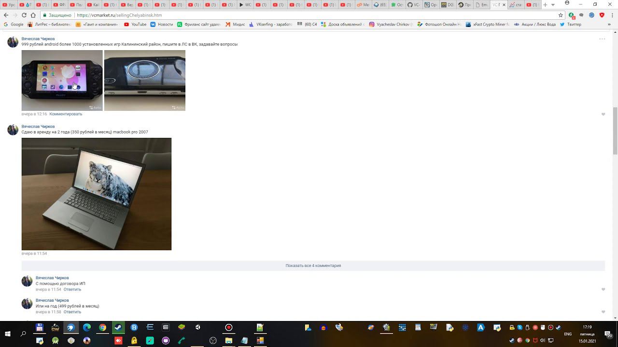Click the вчера в 11:54 post timestamp

click(x=34, y=254)
